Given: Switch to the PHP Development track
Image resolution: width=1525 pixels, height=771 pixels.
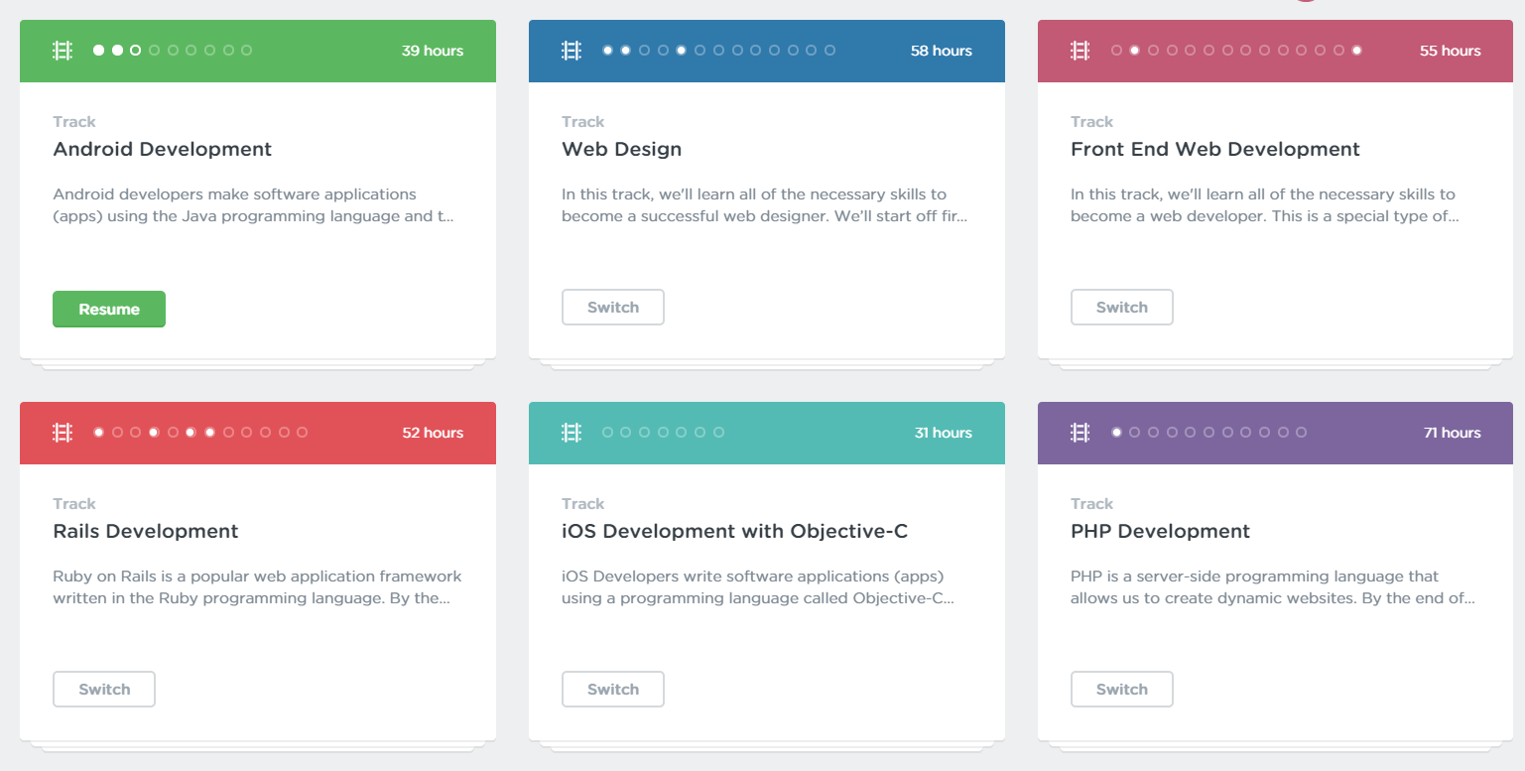Looking at the screenshot, I should click(x=1122, y=690).
